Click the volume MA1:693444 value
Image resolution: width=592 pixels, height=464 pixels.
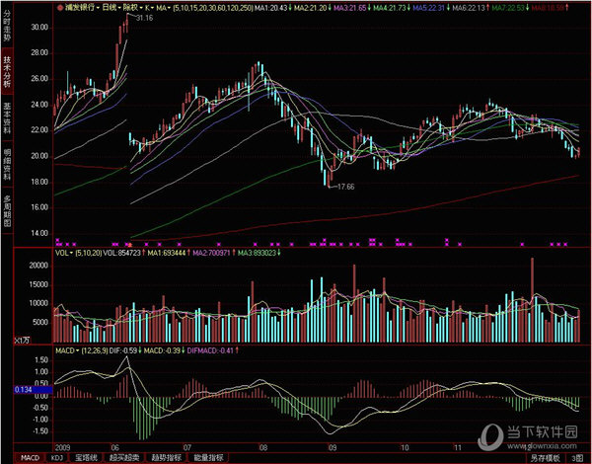click(x=167, y=253)
